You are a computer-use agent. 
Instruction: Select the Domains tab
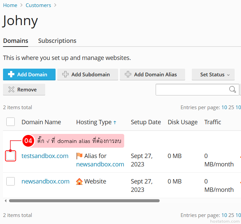coord(15,41)
